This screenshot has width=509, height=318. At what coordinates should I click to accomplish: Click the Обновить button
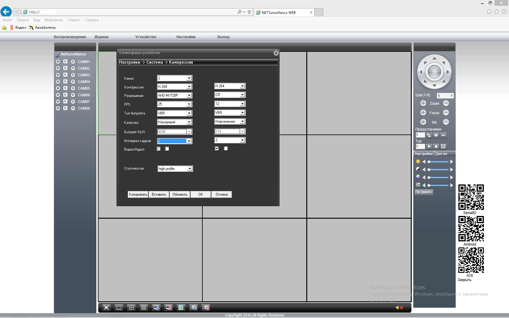coord(180,194)
